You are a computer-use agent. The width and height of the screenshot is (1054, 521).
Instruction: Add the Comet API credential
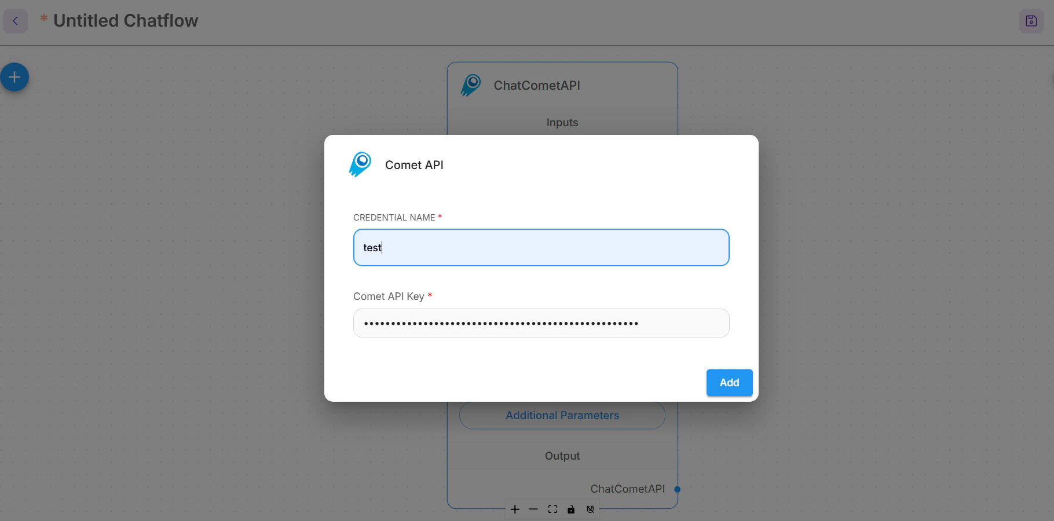[x=729, y=383]
